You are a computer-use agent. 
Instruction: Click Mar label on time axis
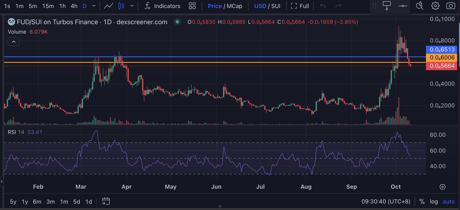[80, 187]
